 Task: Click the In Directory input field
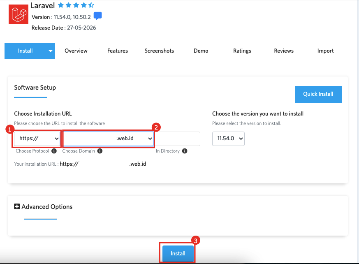(177, 139)
